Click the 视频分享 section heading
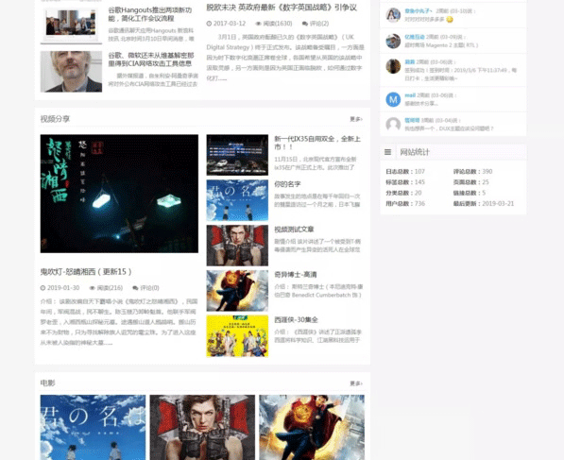Viewport: 564px width, 460px height. (55, 119)
